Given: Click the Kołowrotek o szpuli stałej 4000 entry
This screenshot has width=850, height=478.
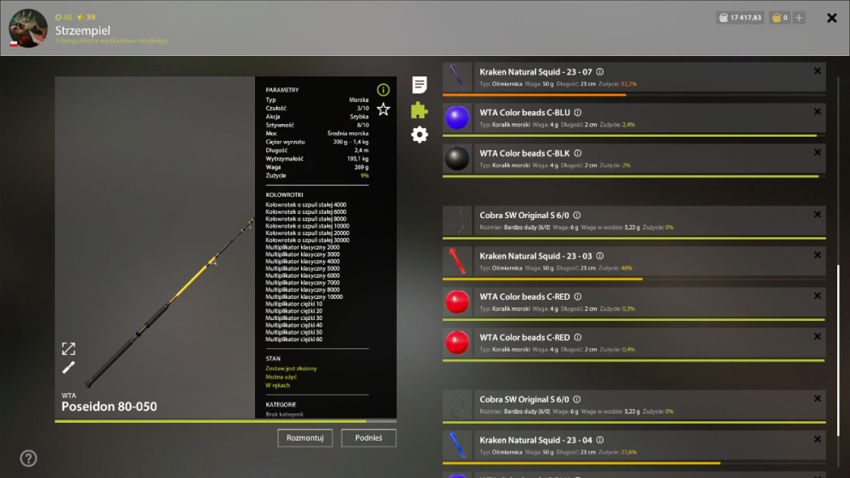Looking at the screenshot, I should tap(306, 205).
